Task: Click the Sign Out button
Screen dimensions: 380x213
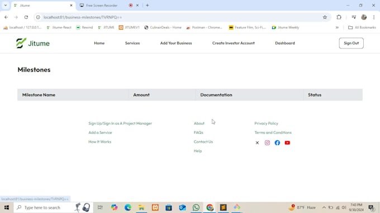Action: 351,43
